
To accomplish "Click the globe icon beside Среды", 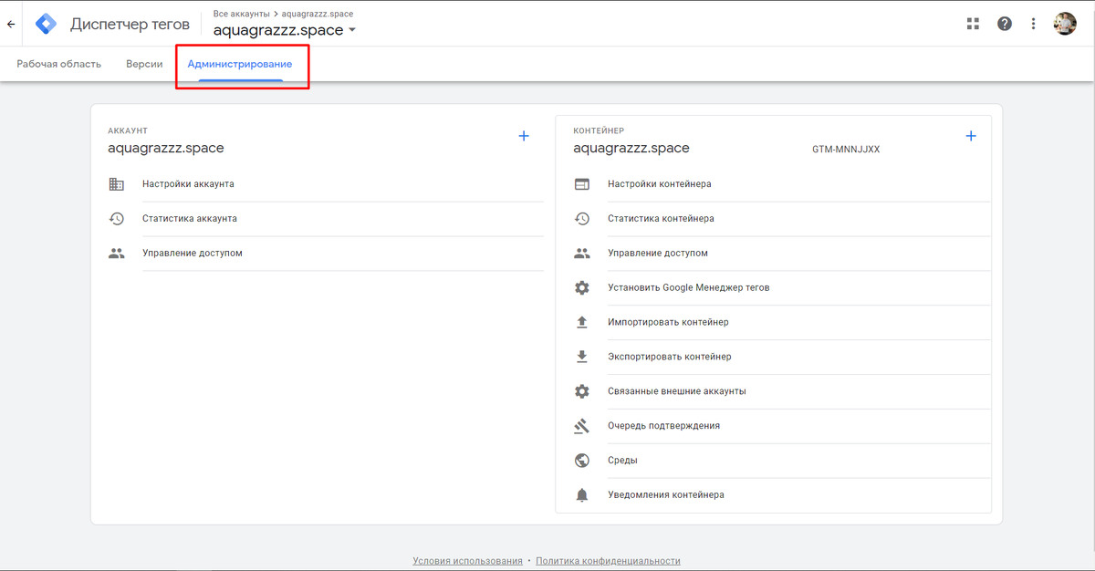I will click(x=581, y=461).
